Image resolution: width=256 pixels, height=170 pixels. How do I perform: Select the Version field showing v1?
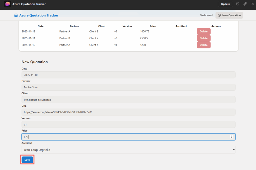click(x=128, y=125)
